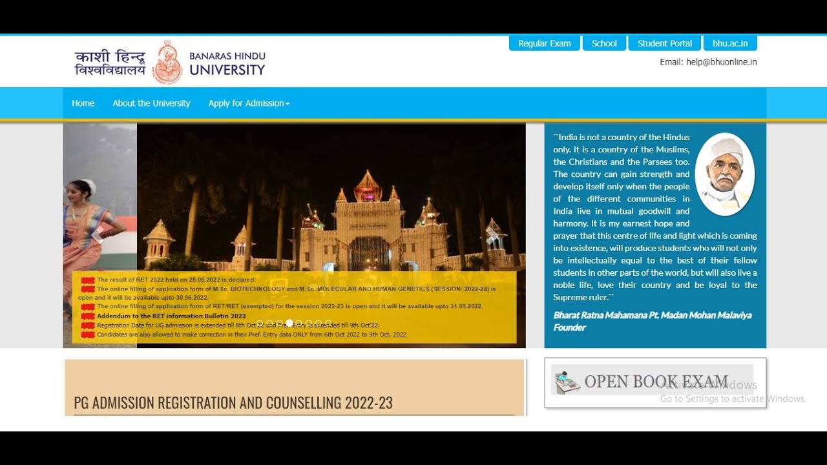
Task: Click the Madan Mohan Malaviya founder portrait
Action: 724,174
